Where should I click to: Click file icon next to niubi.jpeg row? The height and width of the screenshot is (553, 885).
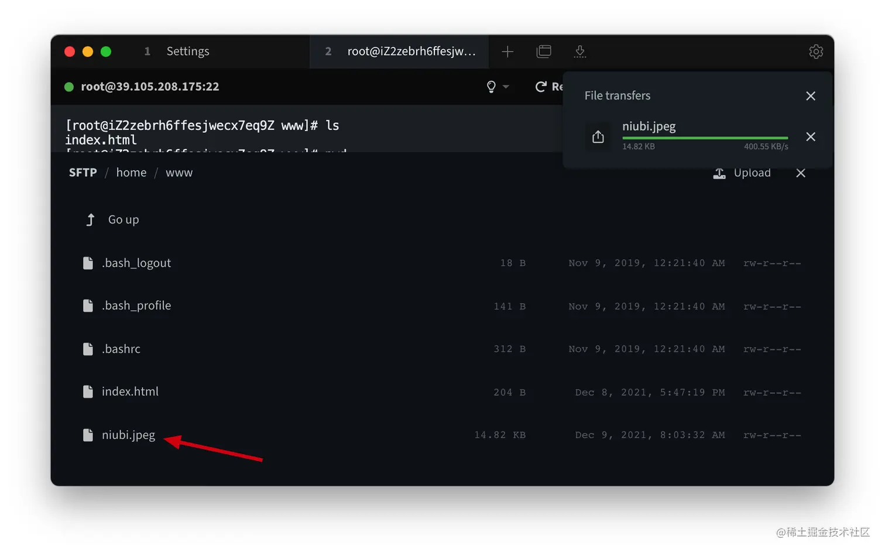coord(88,435)
